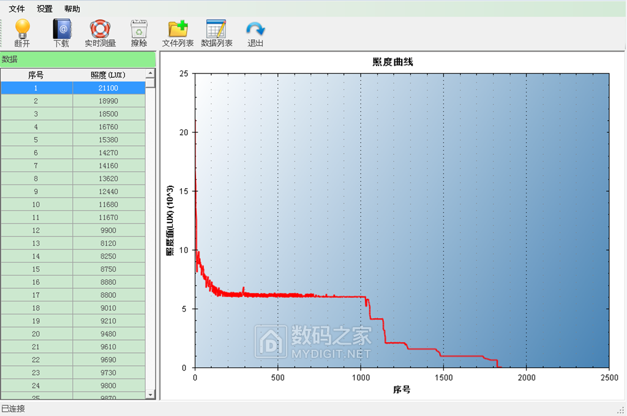Image resolution: width=627 pixels, height=416 pixels.
Task: Select the row with value 9800
Action: point(73,385)
